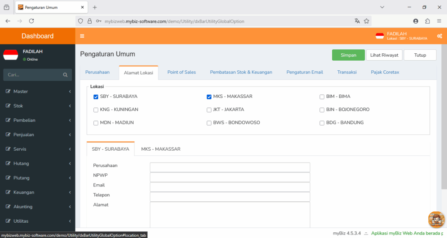447x238 pixels.
Task: Switch to the Point of Sales tab
Action: coord(182,72)
